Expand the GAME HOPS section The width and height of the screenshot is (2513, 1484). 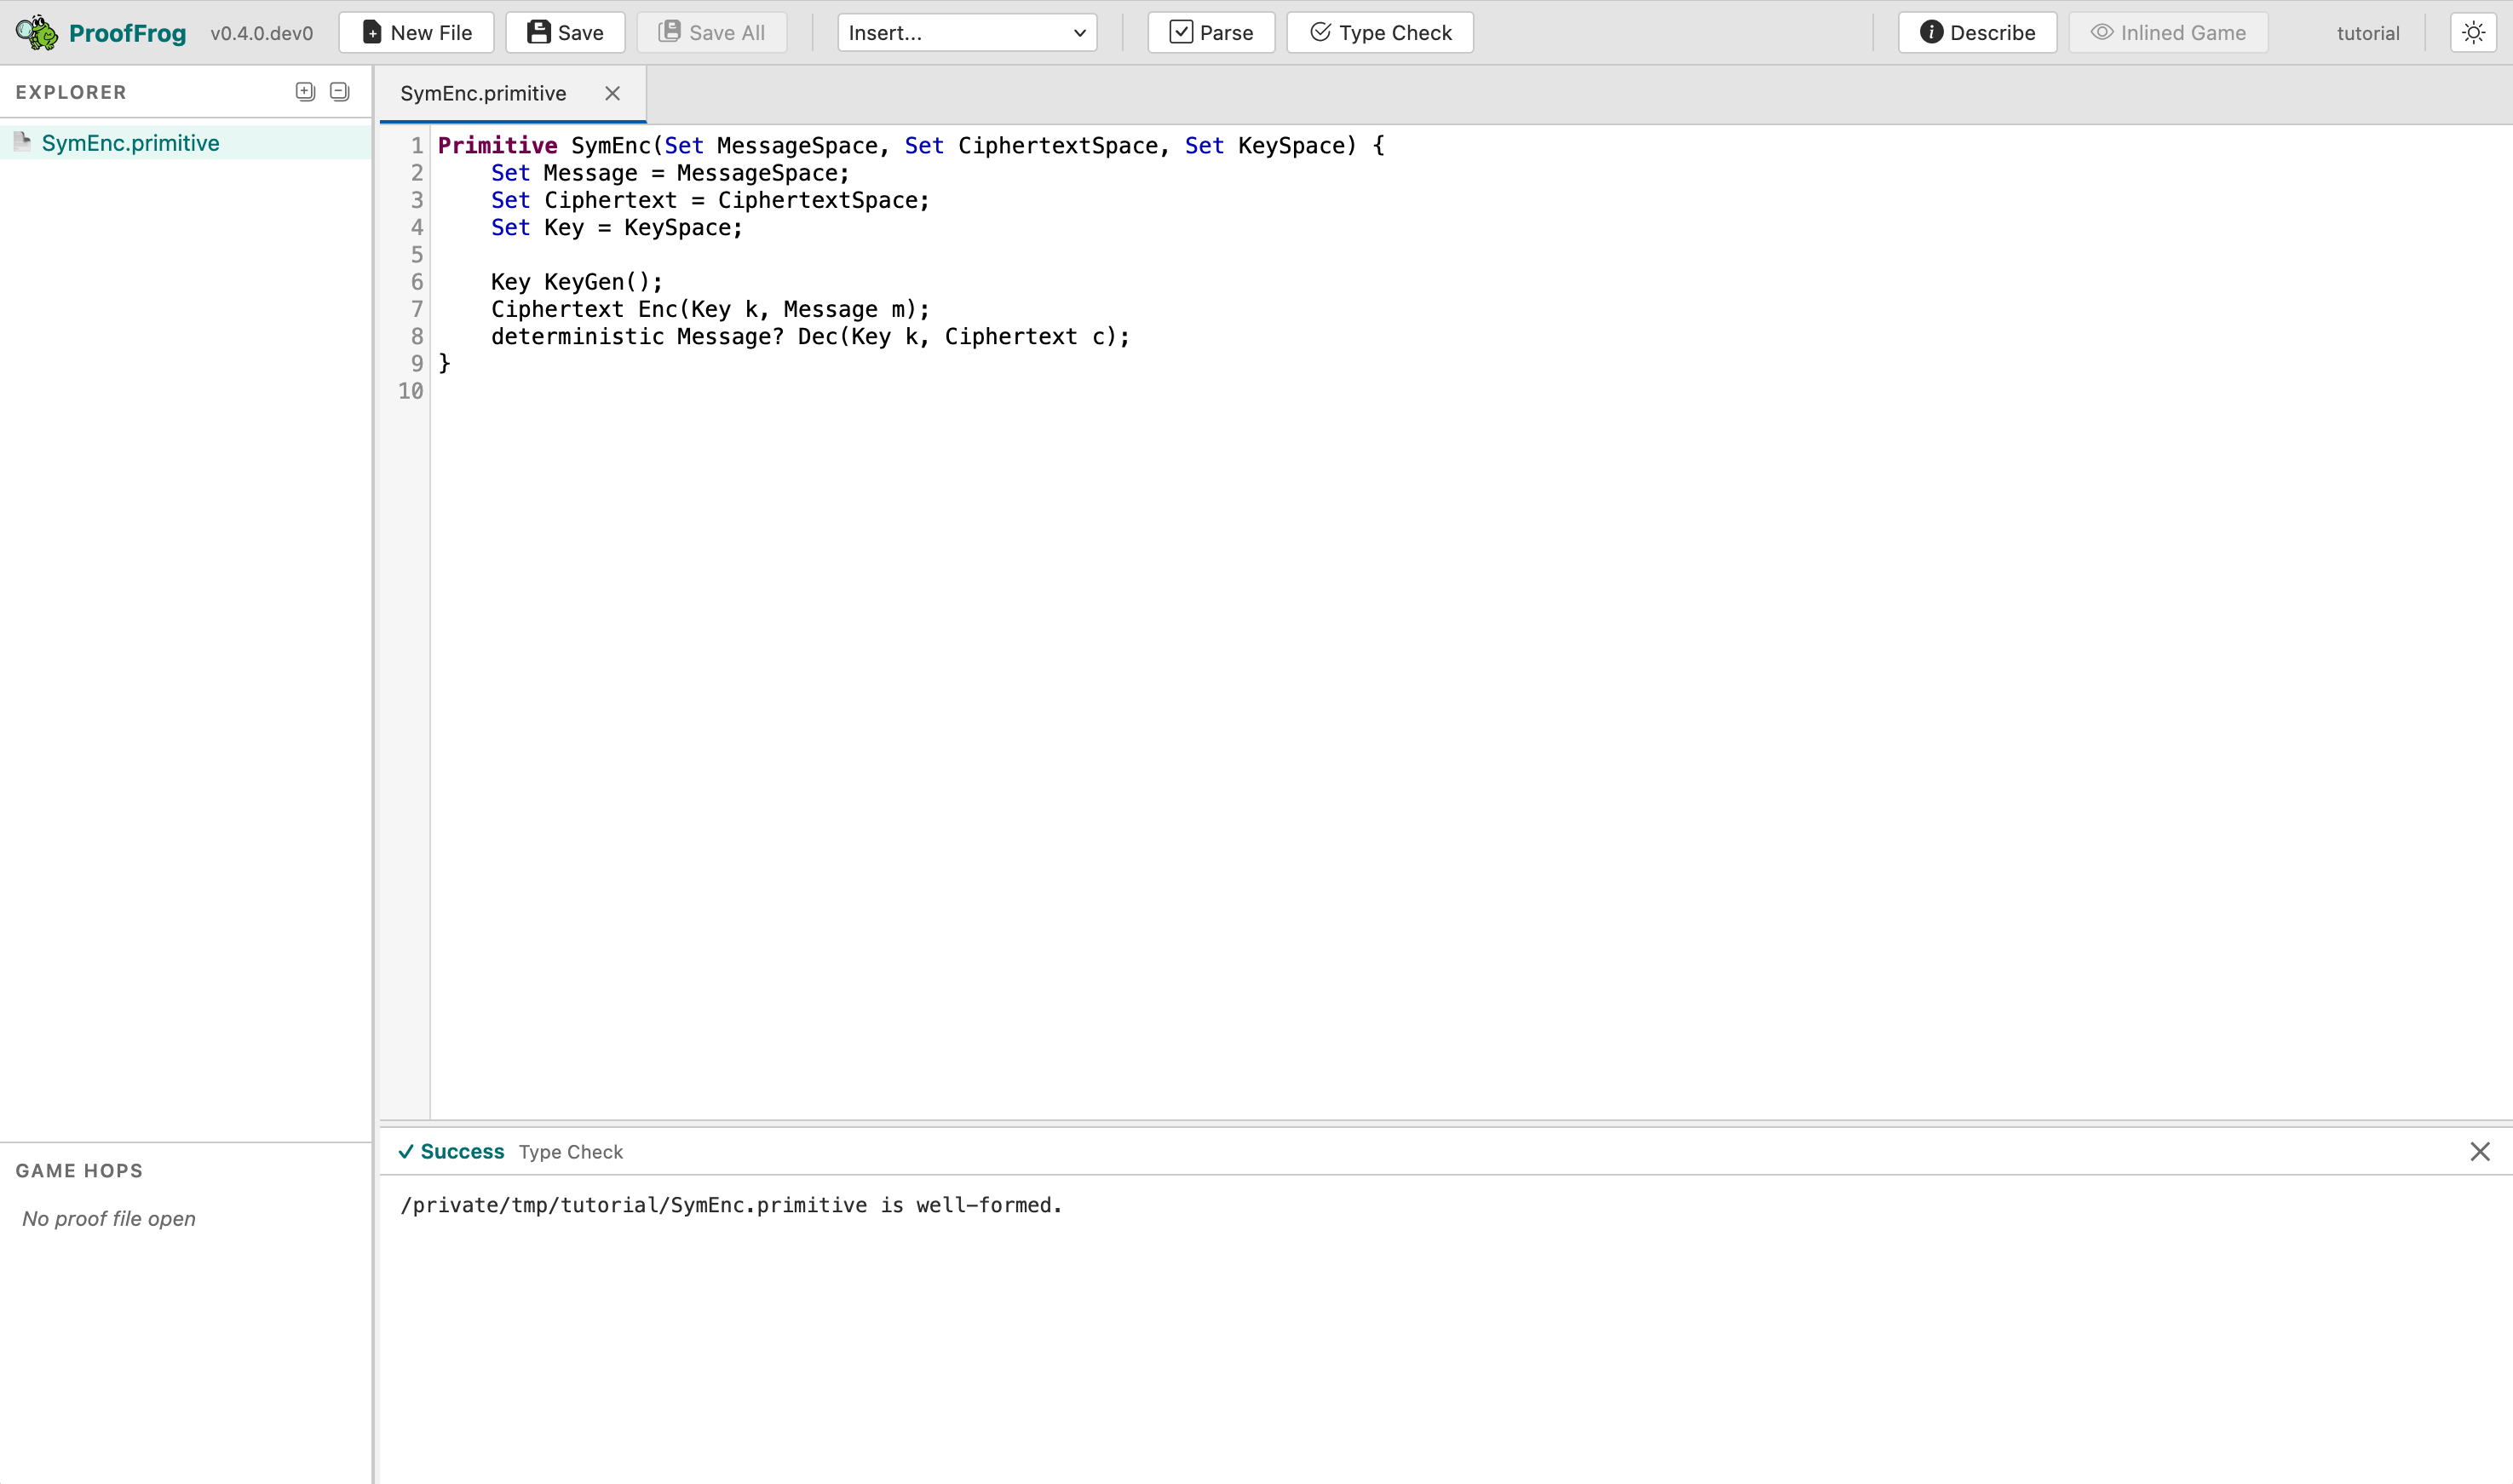pos(80,1170)
